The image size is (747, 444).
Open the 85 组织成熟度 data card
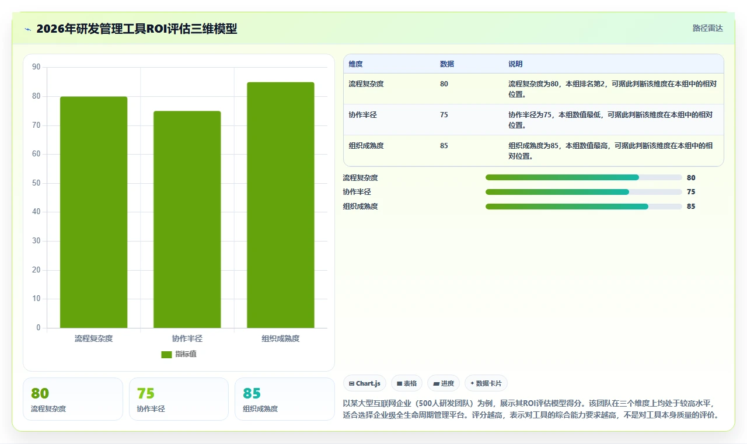coord(285,399)
